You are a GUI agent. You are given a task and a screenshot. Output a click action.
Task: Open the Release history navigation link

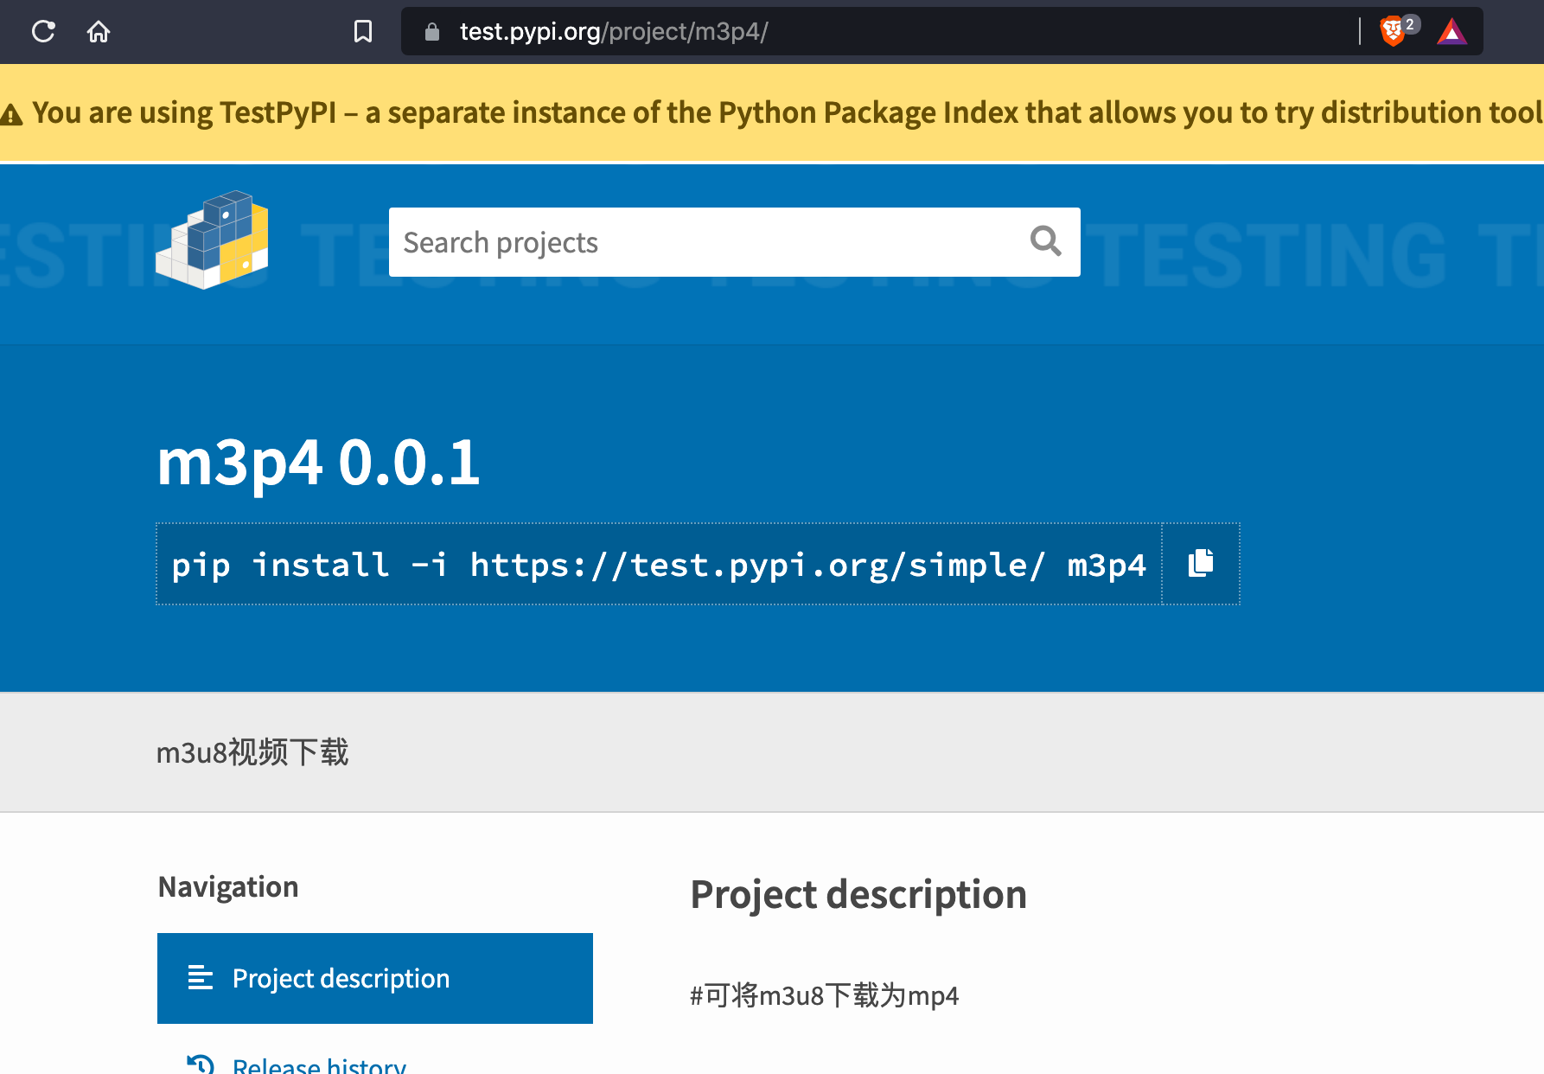319,1065
